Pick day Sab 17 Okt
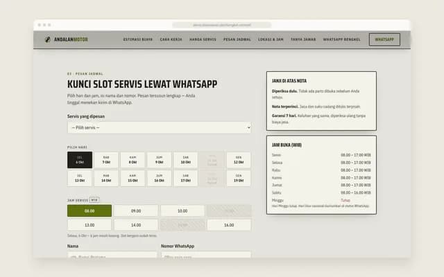Screen dimensions: 444x277 point(186,179)
